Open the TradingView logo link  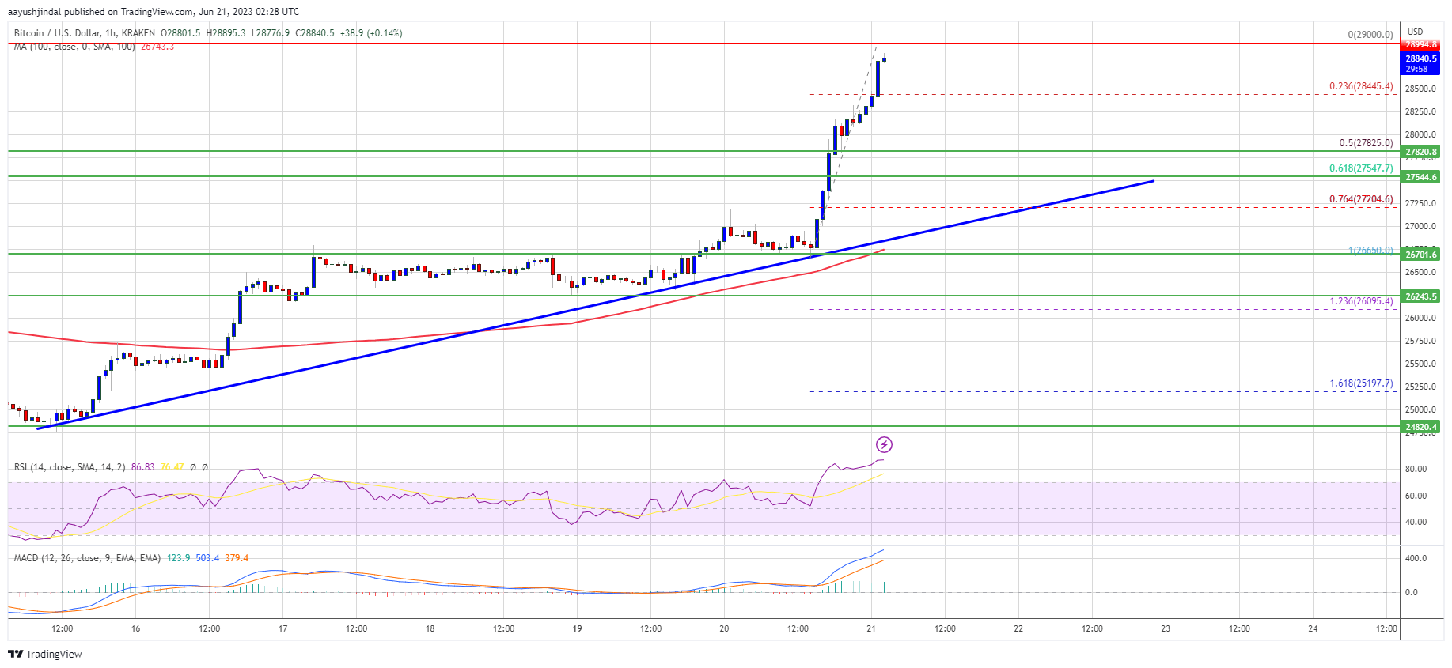click(x=44, y=654)
